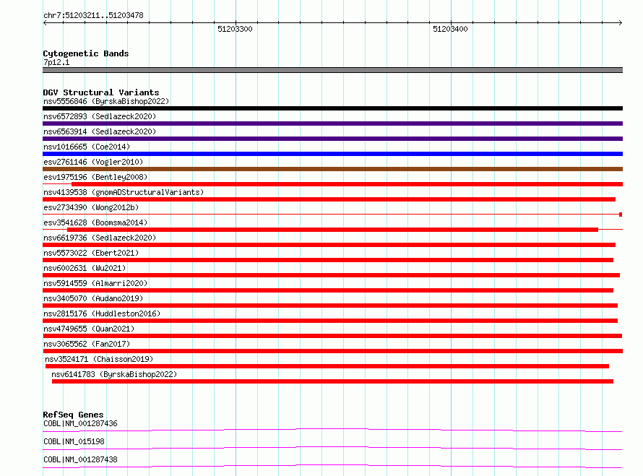The image size is (643, 476).
Task: Click the purple nsv6572893 variant bar
Action: [x=332, y=124]
